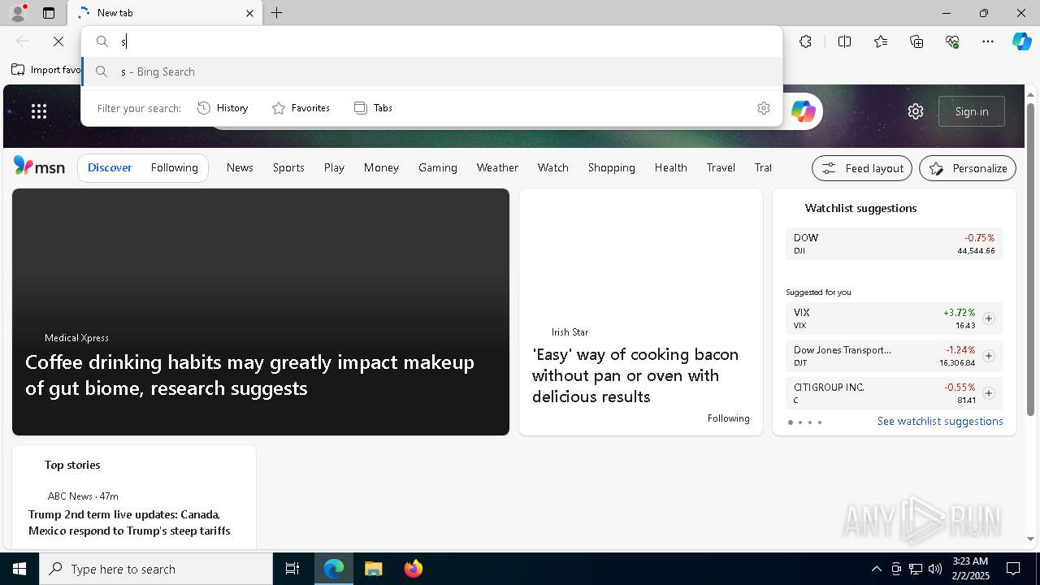
Task: Open Collections icon
Action: pos(916,41)
